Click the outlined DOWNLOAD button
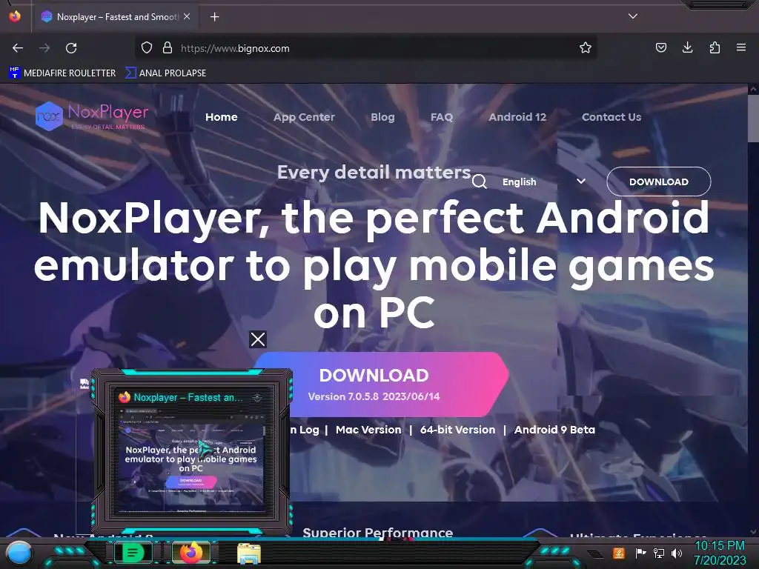Screen dimensions: 759x569 (x=658, y=182)
